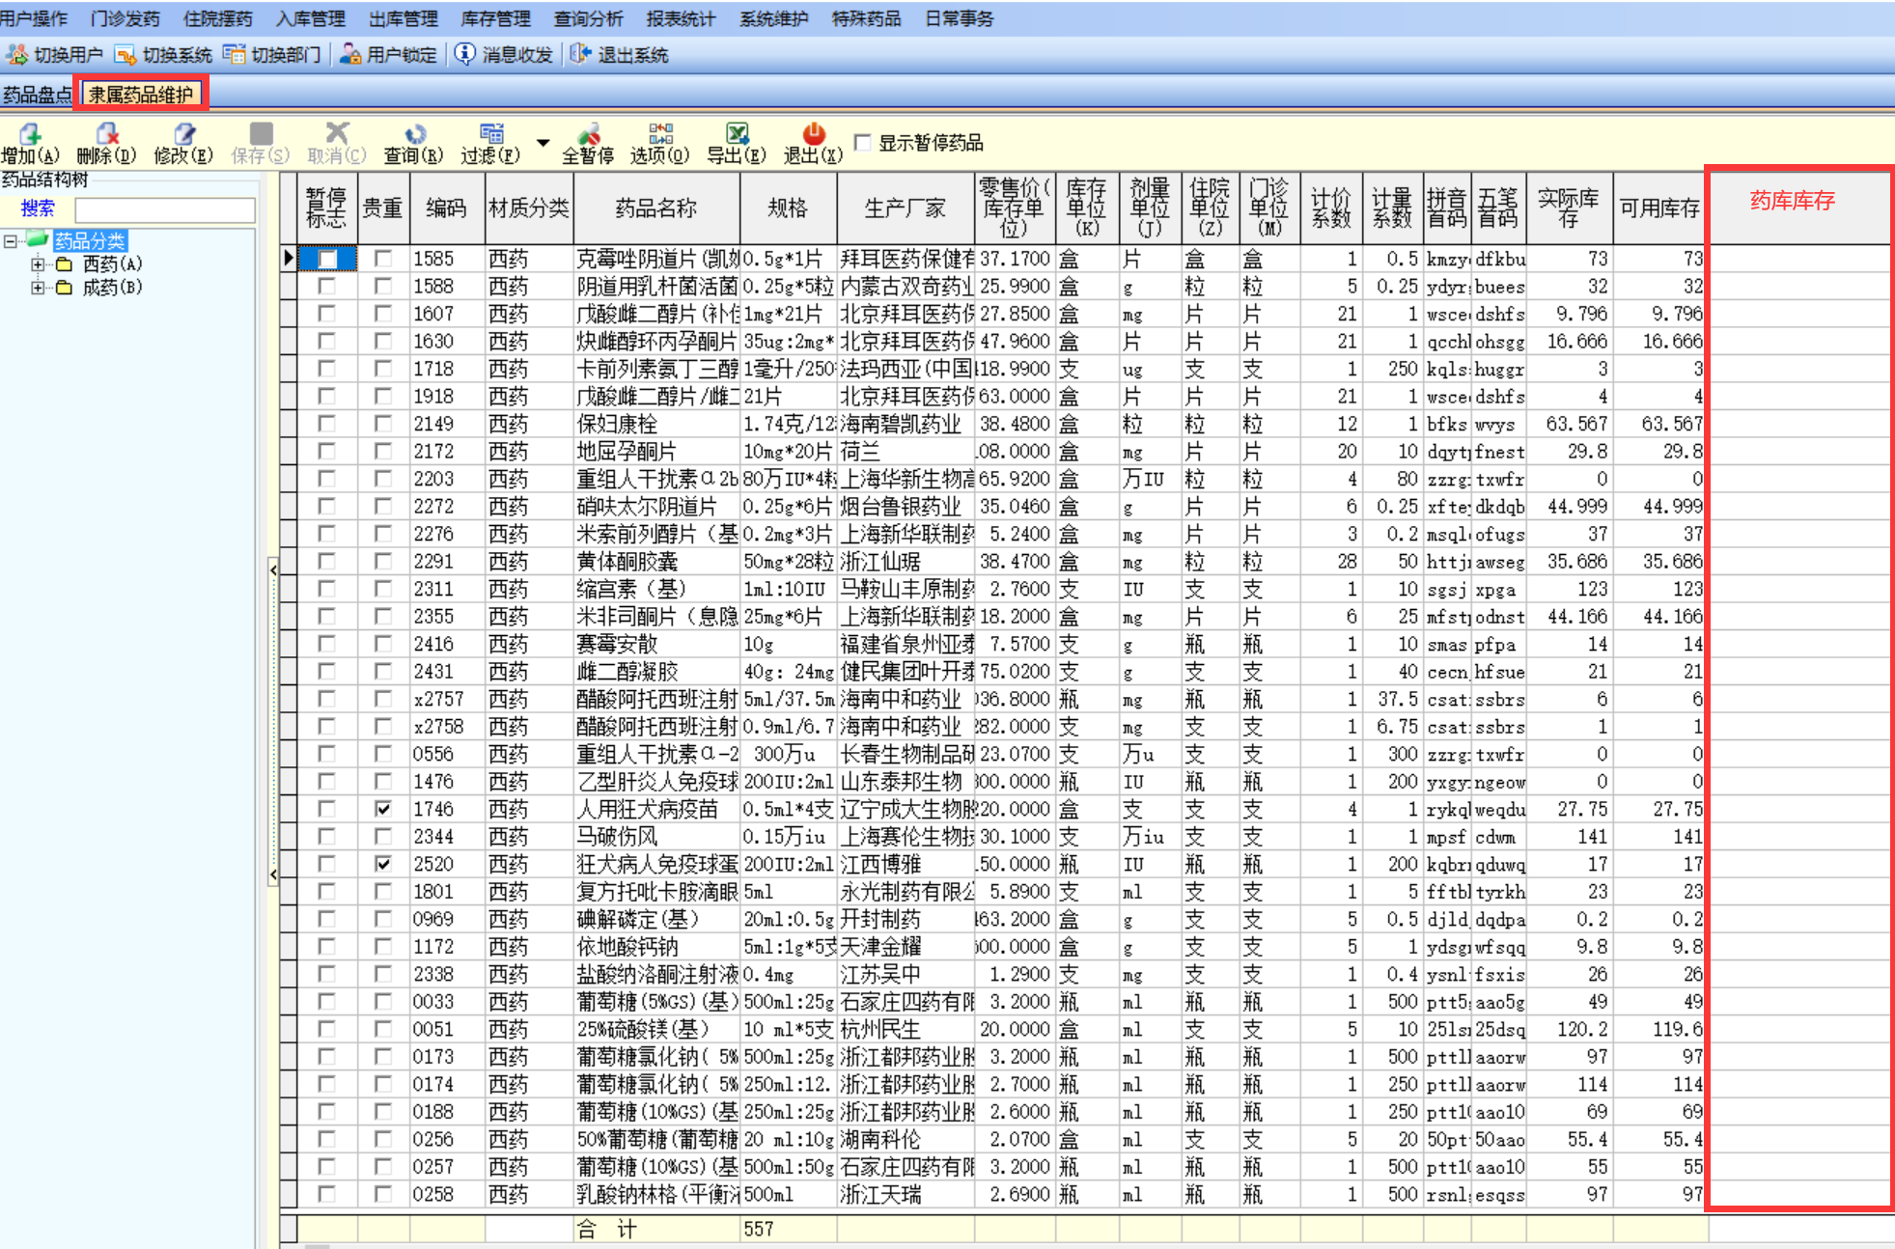Viewport: 1895px width, 1249px height.
Task: Uncheck 贵重 checkbox for drug 1746
Action: coord(383,809)
